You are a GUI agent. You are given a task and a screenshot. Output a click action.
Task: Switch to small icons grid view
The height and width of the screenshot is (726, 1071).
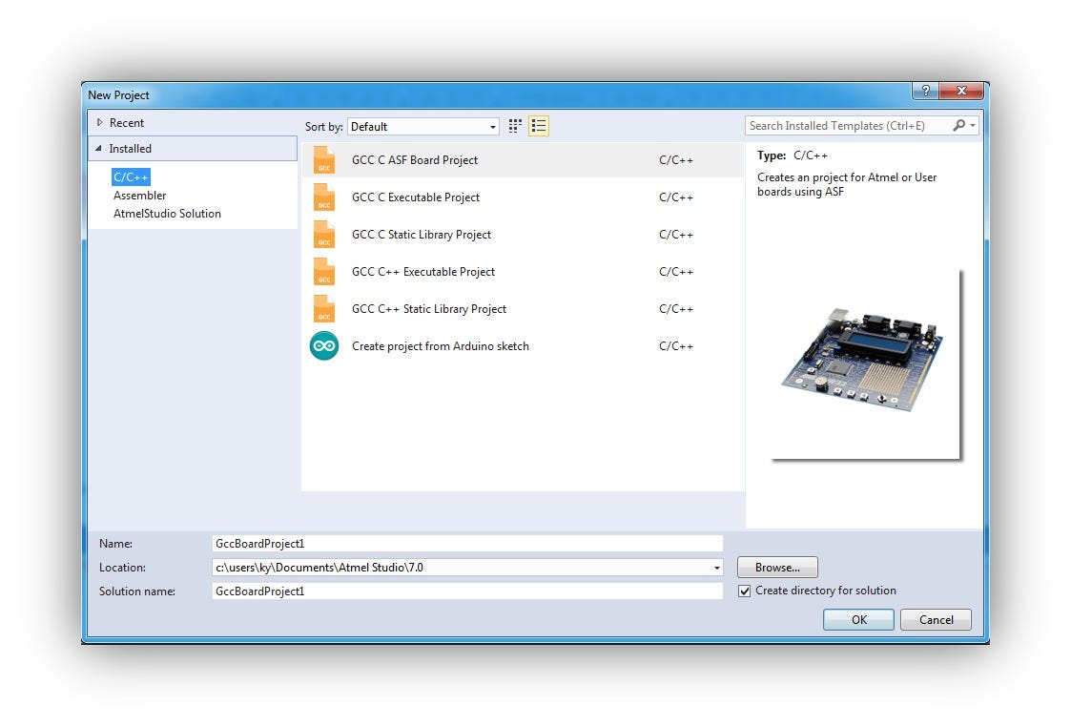[x=515, y=126]
